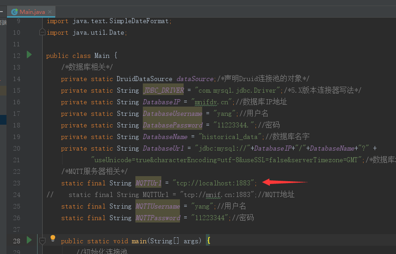Click the DatabaseUrl variable on line 20
This screenshot has width=396, height=254.
coord(163,148)
